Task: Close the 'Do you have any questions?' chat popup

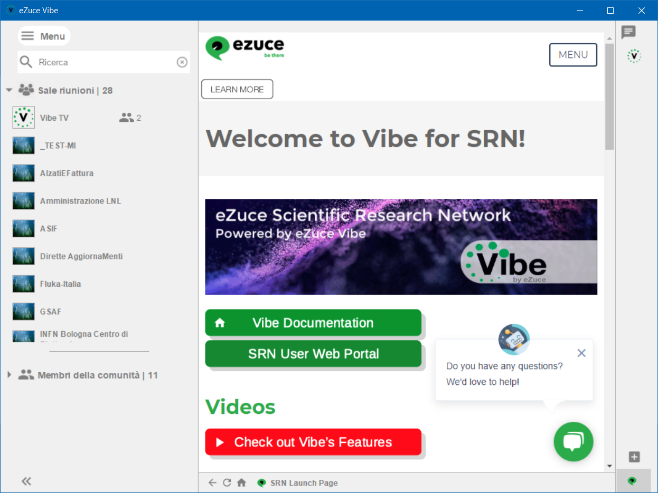Action: point(581,353)
